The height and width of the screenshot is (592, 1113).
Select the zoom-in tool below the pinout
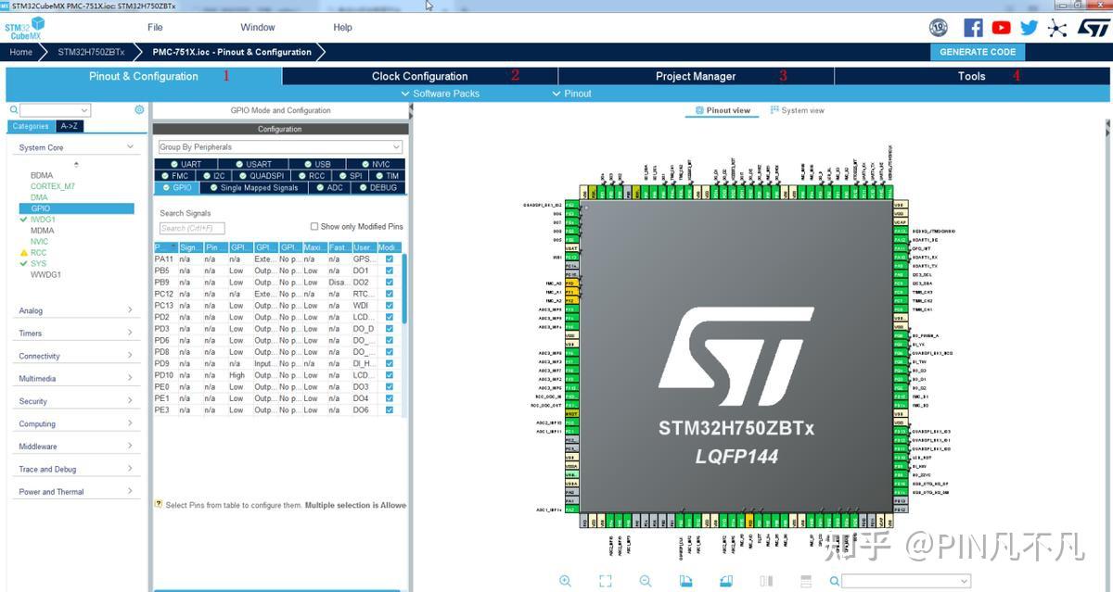point(566,580)
